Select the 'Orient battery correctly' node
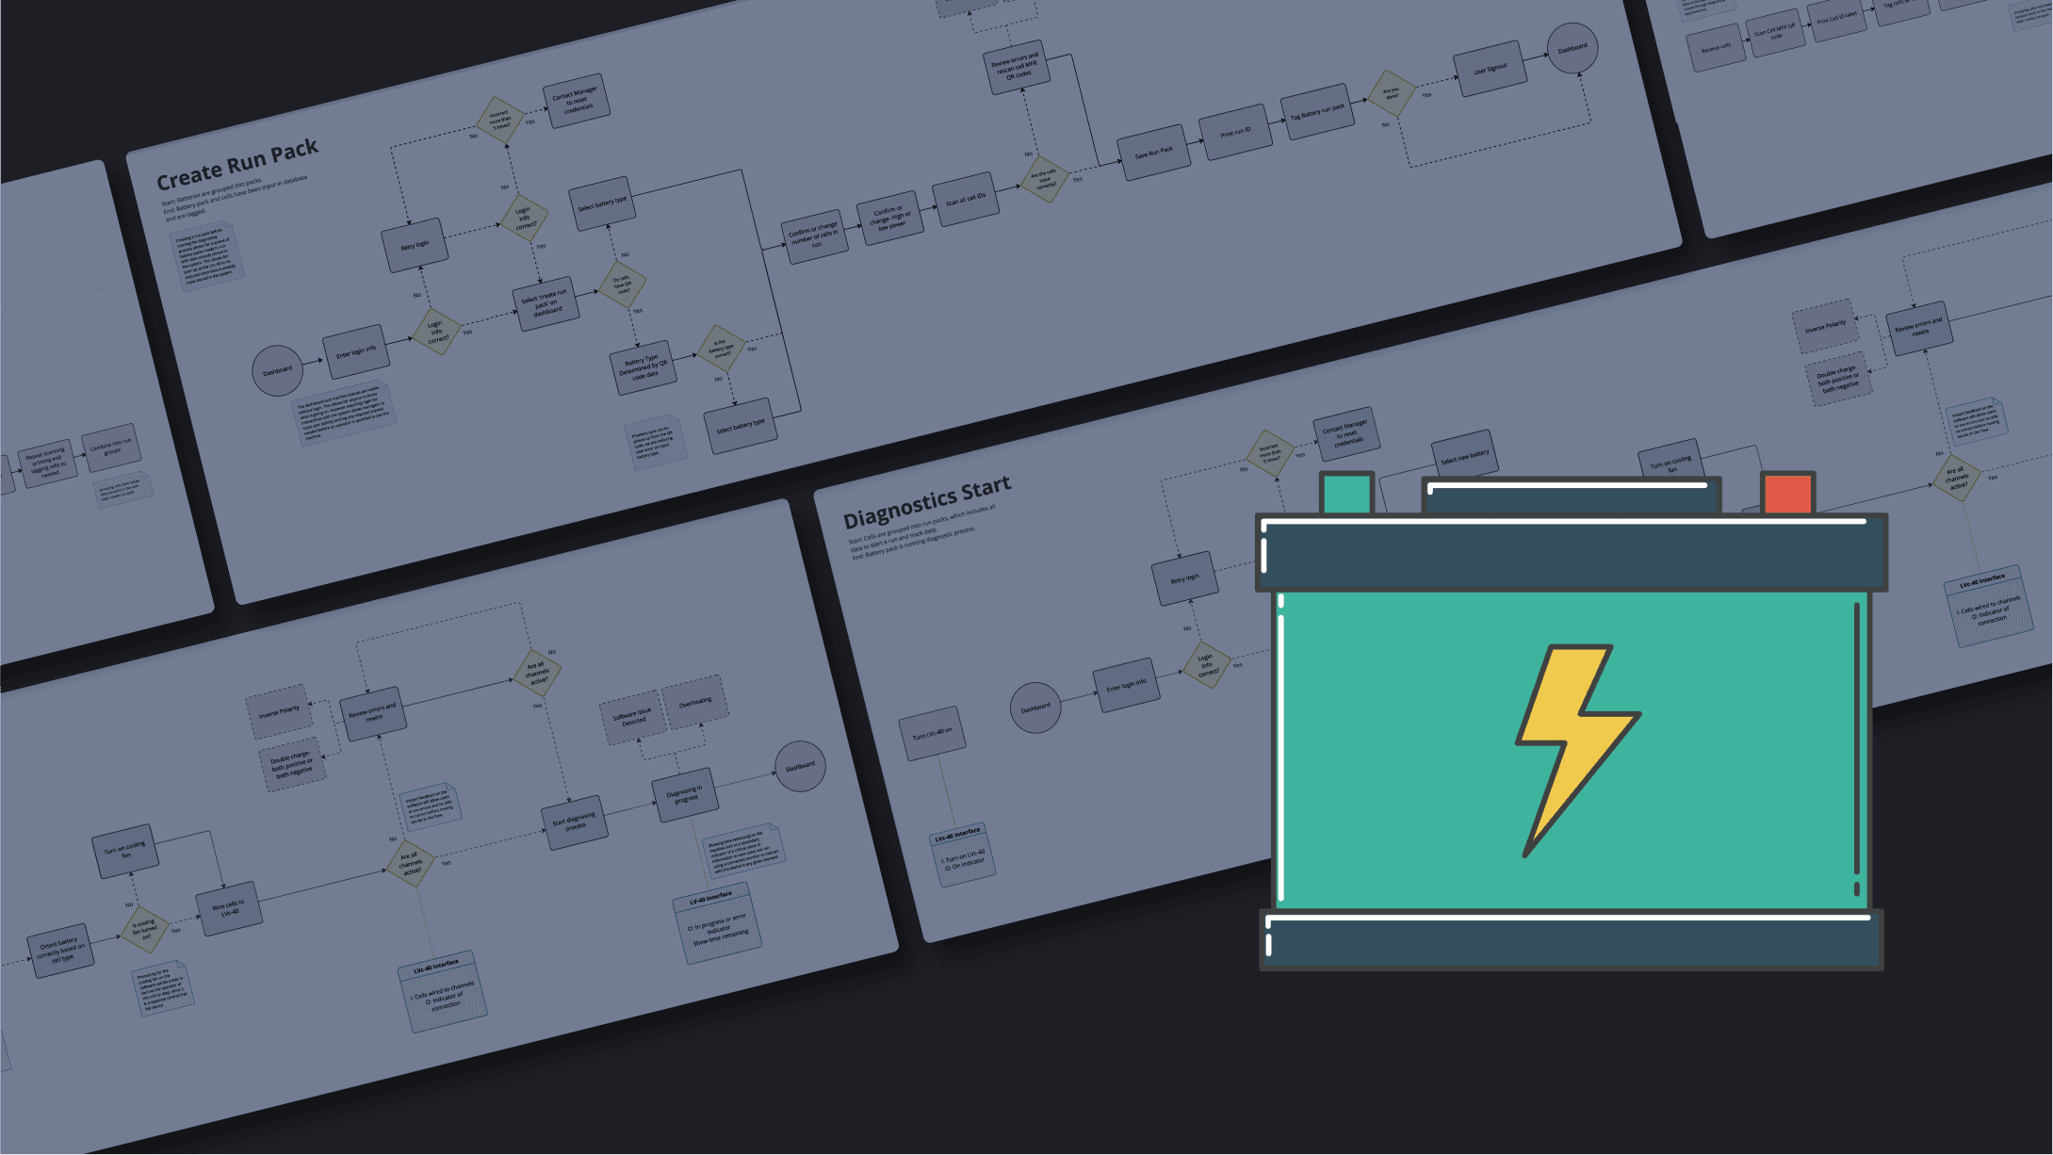Screen dimensions: 2053x1155 pyautogui.click(x=62, y=950)
